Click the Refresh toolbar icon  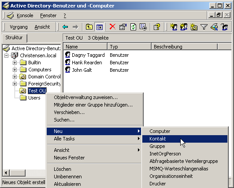click(x=133, y=27)
